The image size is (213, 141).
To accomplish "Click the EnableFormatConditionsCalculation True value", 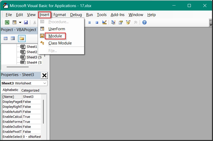I will pos(32,122).
